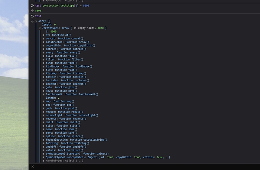Click the 'test' command entry text
The height and width of the screenshot is (170, 260).
tap(38, 16)
